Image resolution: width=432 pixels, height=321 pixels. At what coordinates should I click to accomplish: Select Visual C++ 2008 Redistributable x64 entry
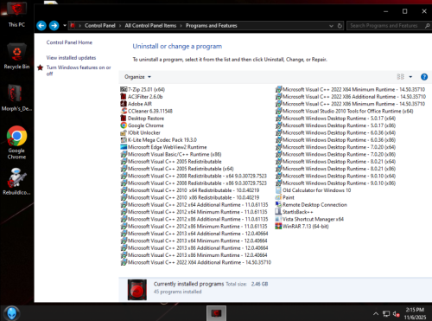[x=194, y=176]
